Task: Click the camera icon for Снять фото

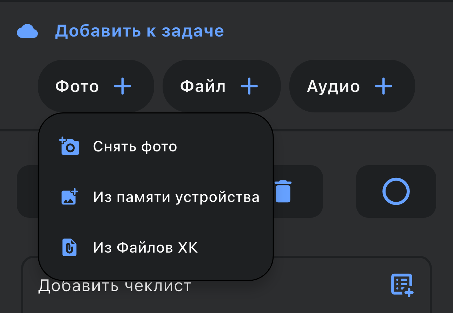Action: point(70,146)
